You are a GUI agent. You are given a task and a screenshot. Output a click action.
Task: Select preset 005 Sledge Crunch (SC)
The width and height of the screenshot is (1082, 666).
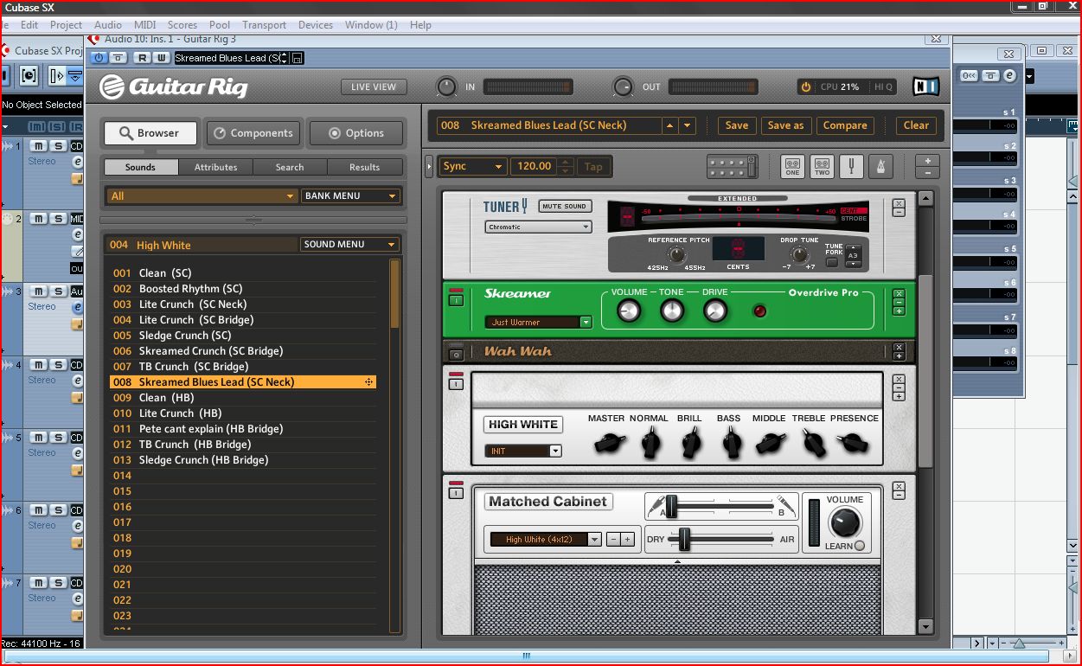tap(243, 336)
